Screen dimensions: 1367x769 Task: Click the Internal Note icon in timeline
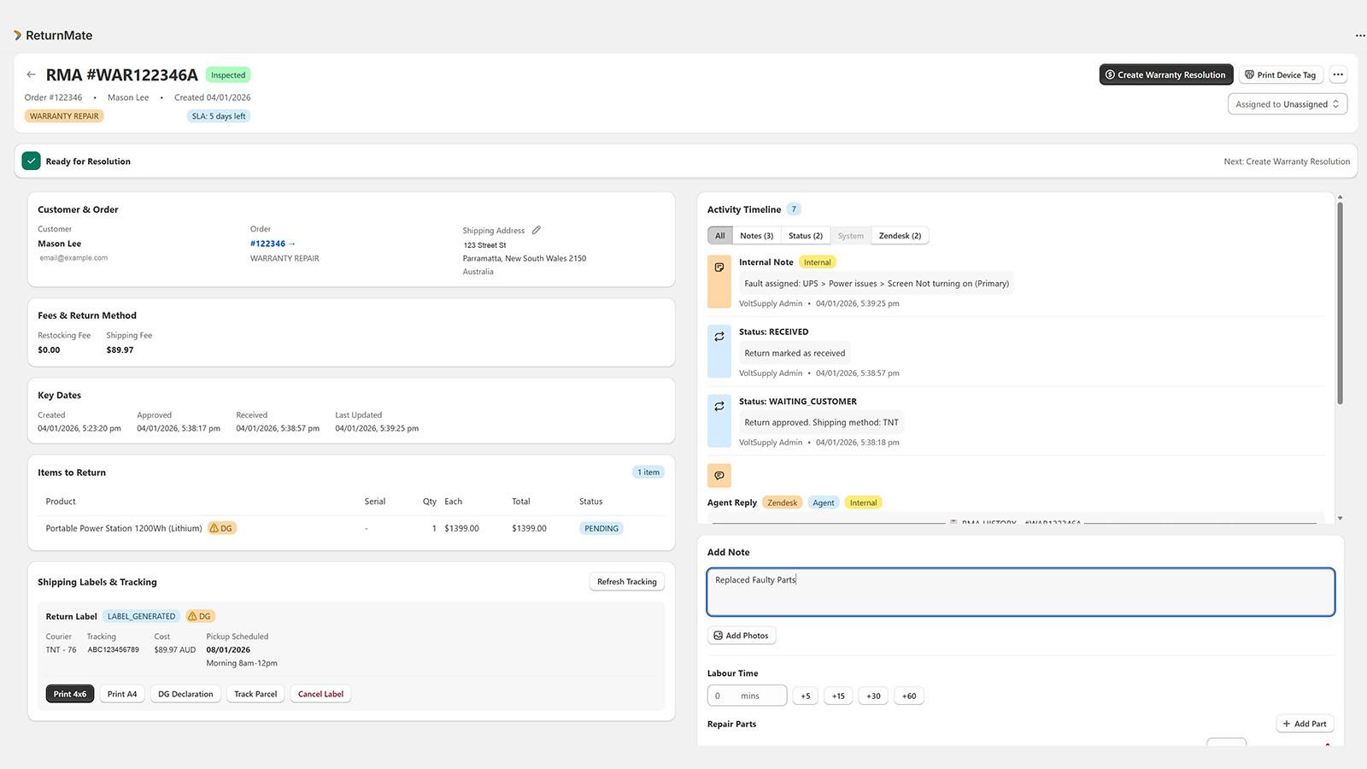point(719,267)
